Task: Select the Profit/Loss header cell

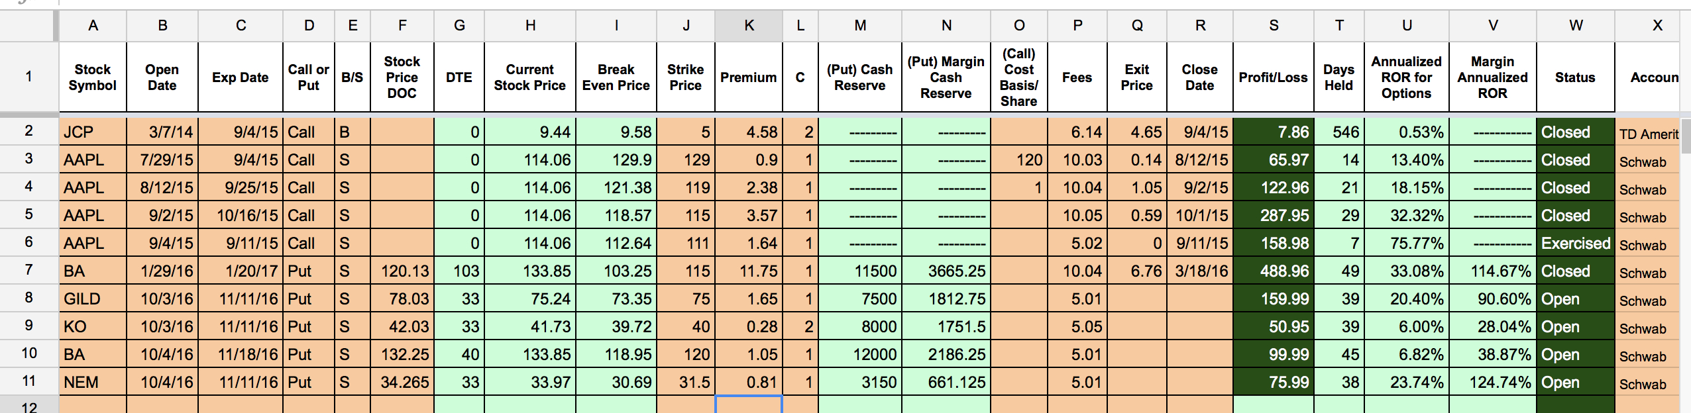Action: tap(1273, 77)
